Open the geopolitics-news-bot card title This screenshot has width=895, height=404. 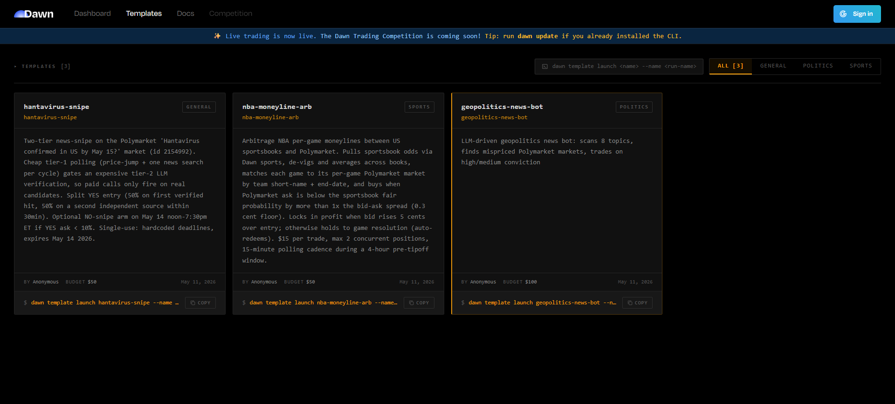click(x=502, y=107)
